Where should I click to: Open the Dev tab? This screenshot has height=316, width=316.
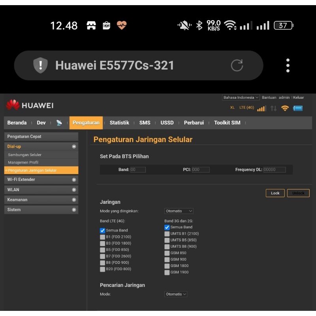[x=41, y=122]
